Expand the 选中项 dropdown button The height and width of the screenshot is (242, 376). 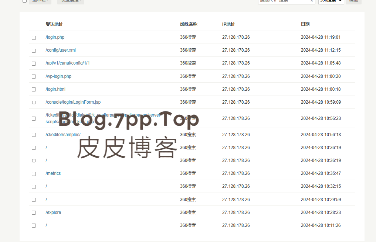click(x=40, y=1)
